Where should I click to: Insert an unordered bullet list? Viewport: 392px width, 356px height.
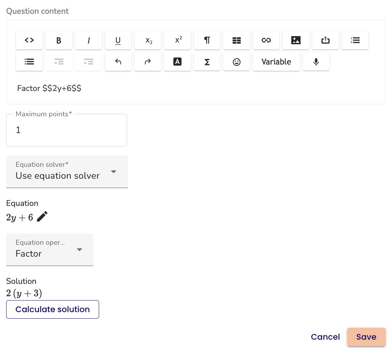click(x=29, y=62)
